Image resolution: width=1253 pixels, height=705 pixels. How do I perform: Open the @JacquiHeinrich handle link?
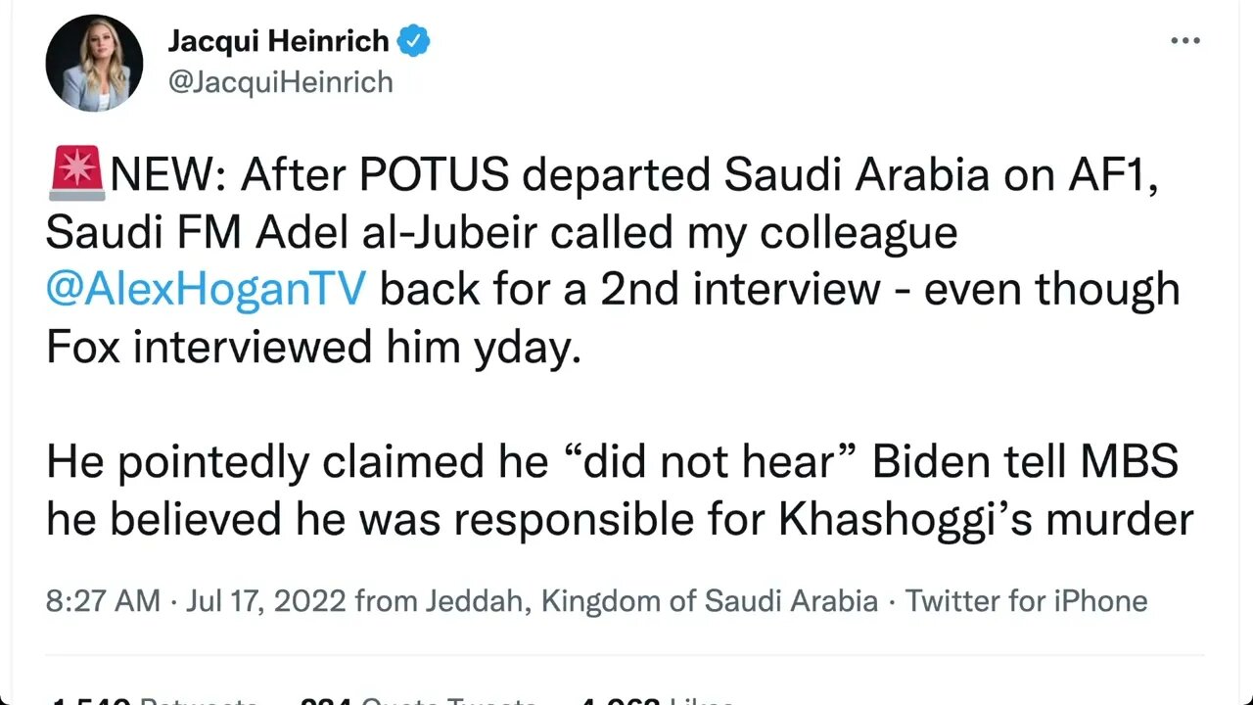[281, 81]
